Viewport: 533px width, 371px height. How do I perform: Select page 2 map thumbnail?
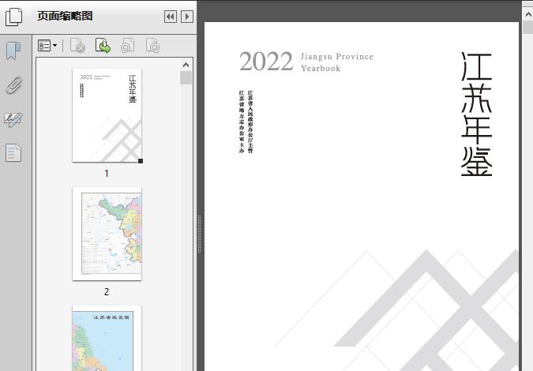tap(107, 234)
